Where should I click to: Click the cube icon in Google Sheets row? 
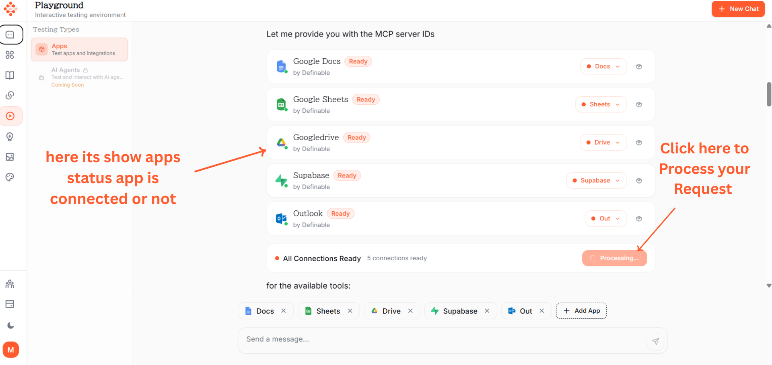[639, 105]
